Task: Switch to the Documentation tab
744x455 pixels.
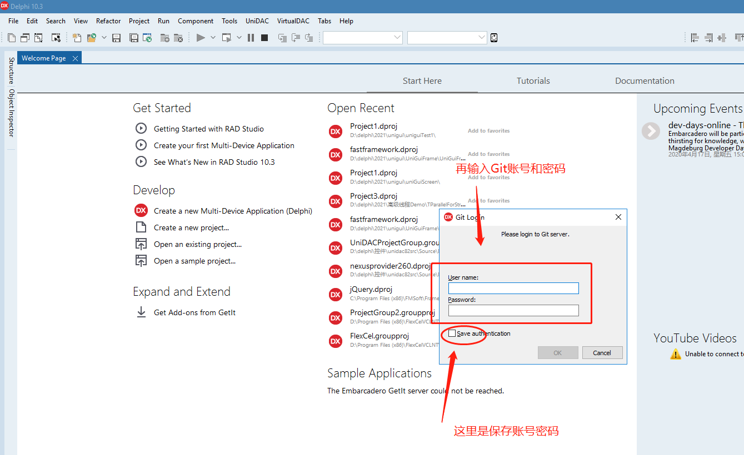Action: 645,81
